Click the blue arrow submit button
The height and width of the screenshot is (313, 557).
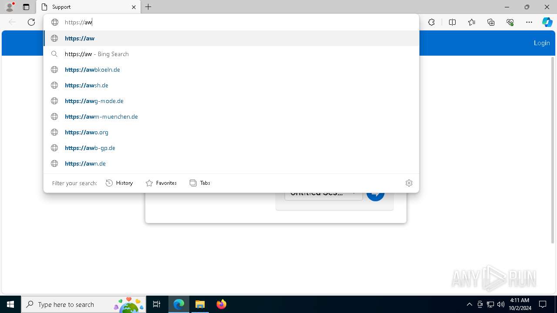coord(376,195)
